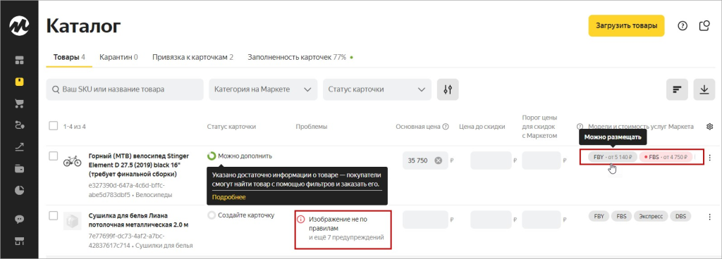Click the download catalog icon button
Viewport: 722px width, 259px height.
704,89
